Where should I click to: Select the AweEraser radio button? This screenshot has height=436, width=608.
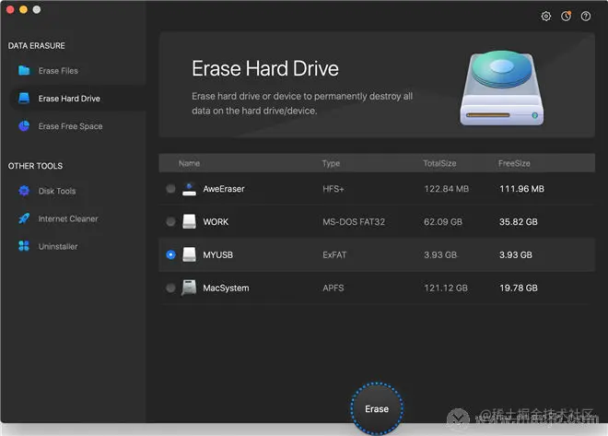(x=170, y=189)
